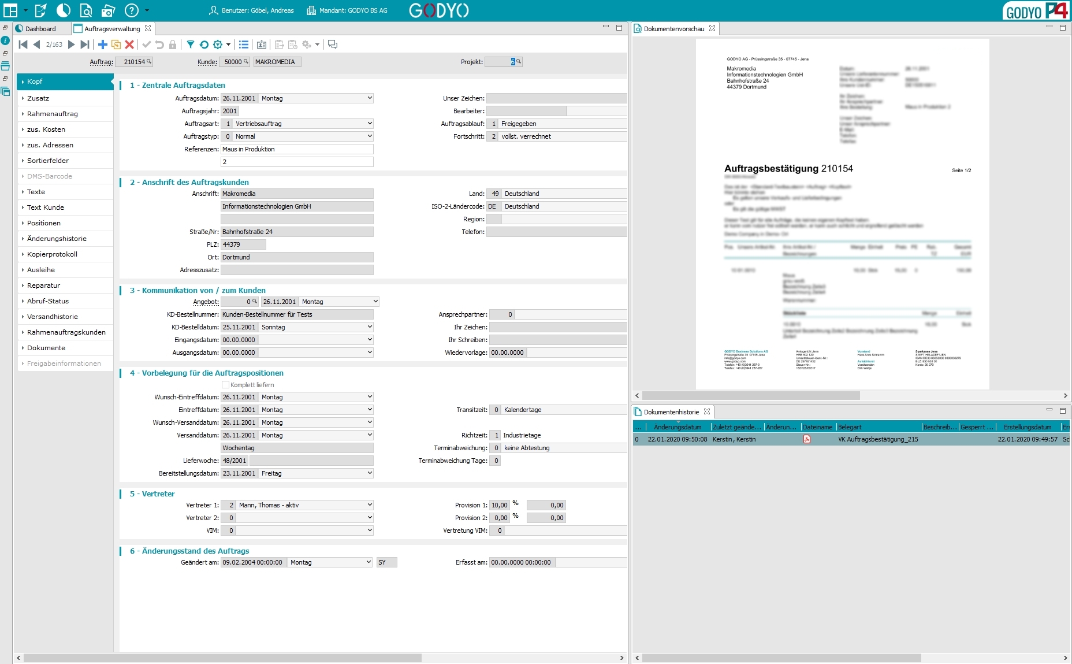
Task: Go to the Versandhistorie section
Action: tap(53, 317)
